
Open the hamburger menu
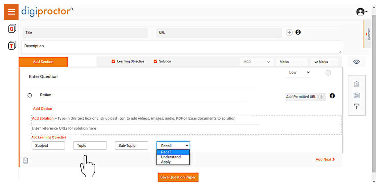(x=11, y=12)
